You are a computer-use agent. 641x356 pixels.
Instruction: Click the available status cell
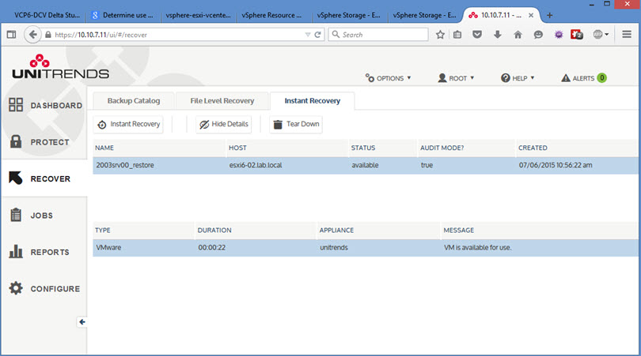pyautogui.click(x=365, y=165)
